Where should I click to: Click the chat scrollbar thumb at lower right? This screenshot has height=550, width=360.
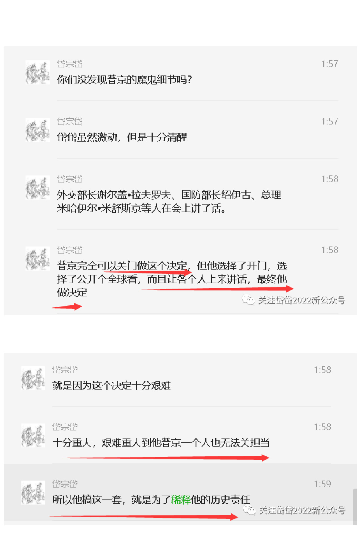click(x=354, y=507)
